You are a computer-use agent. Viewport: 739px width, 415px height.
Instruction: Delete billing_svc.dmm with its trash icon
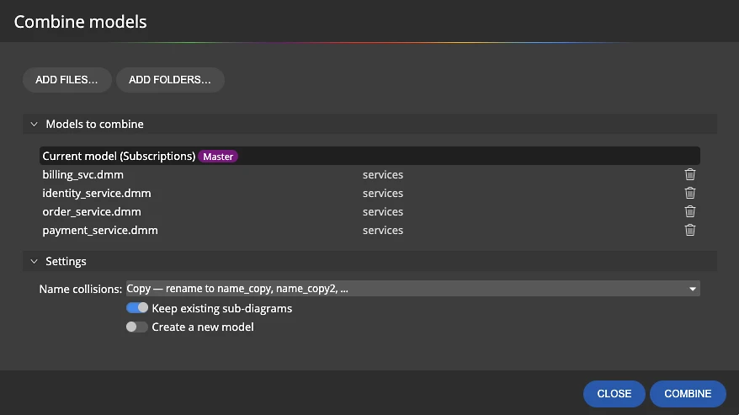[x=690, y=174]
